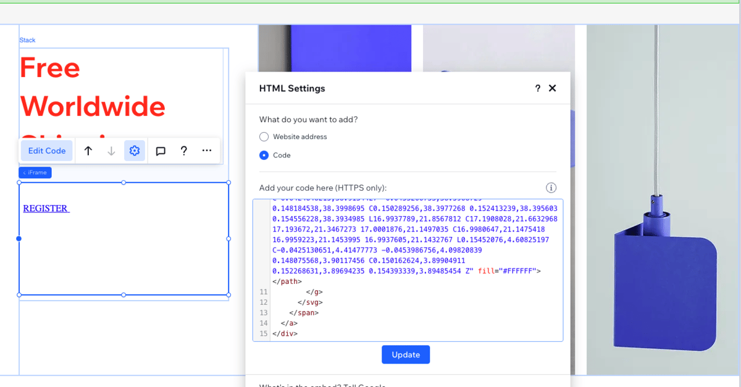The width and height of the screenshot is (741, 387).
Task: Click the info icon beside code label
Action: point(551,188)
